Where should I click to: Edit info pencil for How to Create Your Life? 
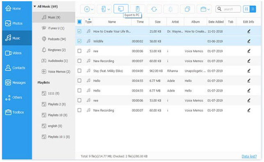[249, 31]
